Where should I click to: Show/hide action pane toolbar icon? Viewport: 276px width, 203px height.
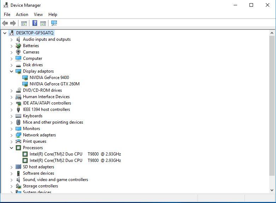pos(43,23)
